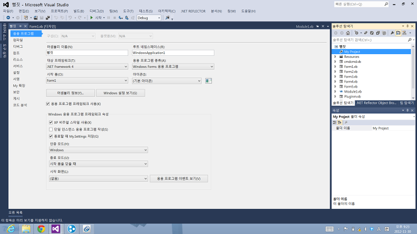This screenshot has width=417, height=234.
Task: Open the File (F) menu
Action: click(8, 11)
